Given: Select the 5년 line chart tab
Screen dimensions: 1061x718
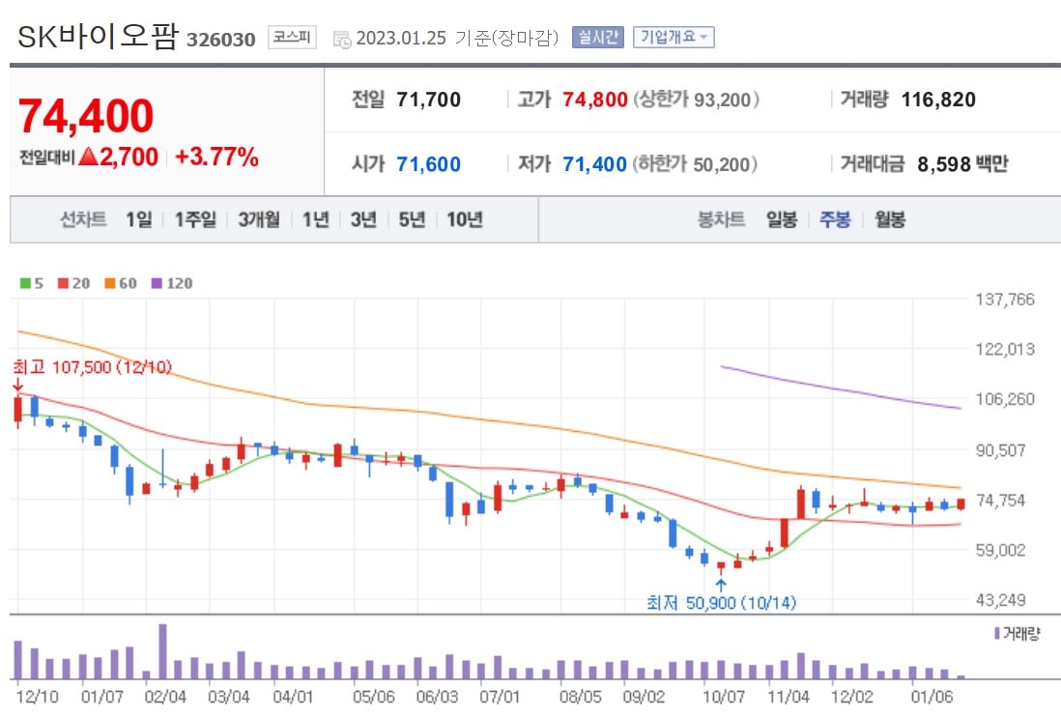Looking at the screenshot, I should pos(412,219).
